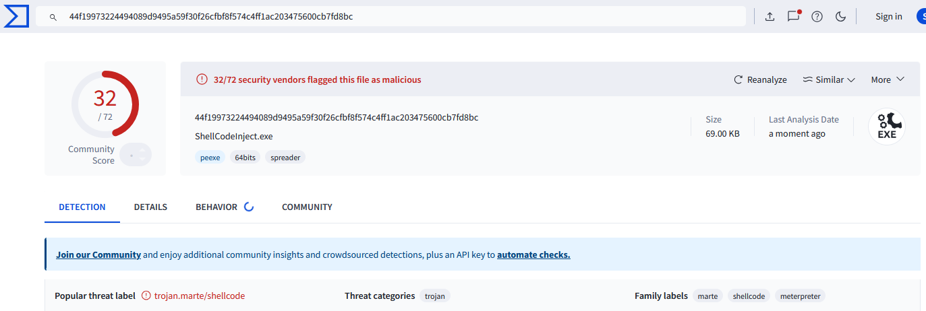The width and height of the screenshot is (926, 311).
Task: Toggle dark mode moon icon
Action: click(x=840, y=17)
